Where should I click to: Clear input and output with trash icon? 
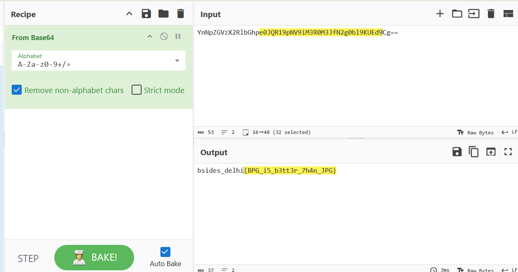coord(491,14)
